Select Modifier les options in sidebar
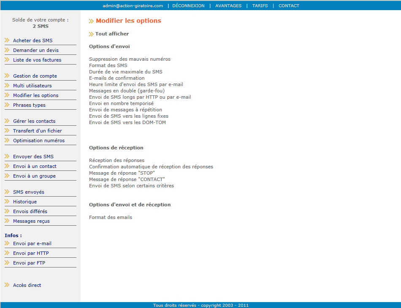 point(36,95)
